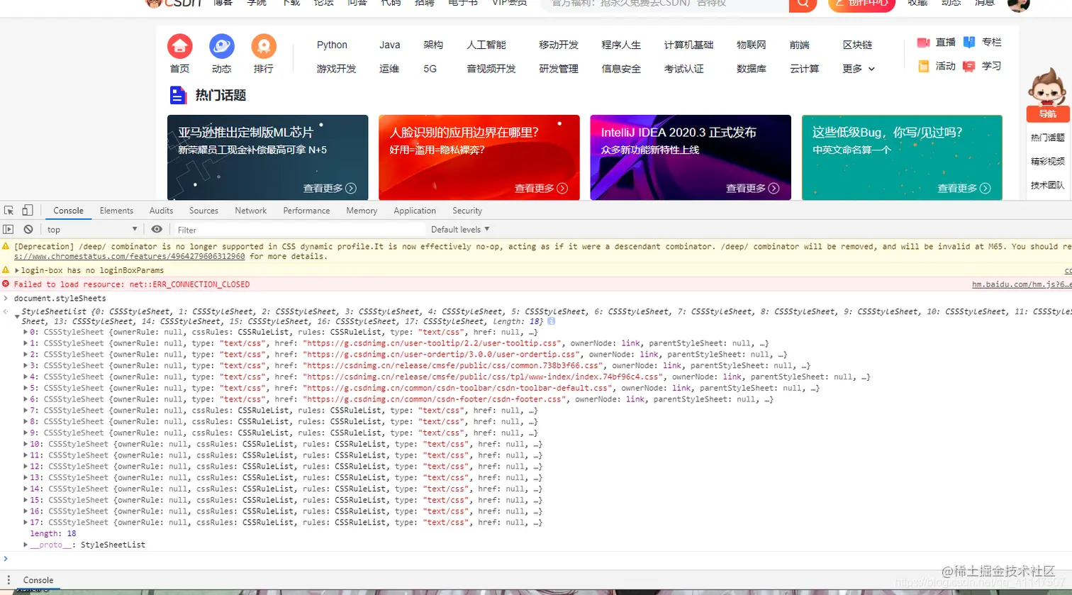
Task: Click the console Filter input field
Action: pos(299,230)
